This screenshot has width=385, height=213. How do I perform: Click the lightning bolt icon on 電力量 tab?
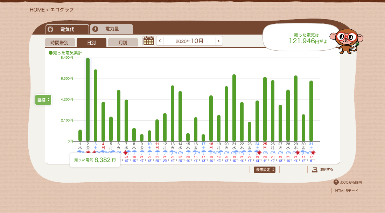coord(95,29)
